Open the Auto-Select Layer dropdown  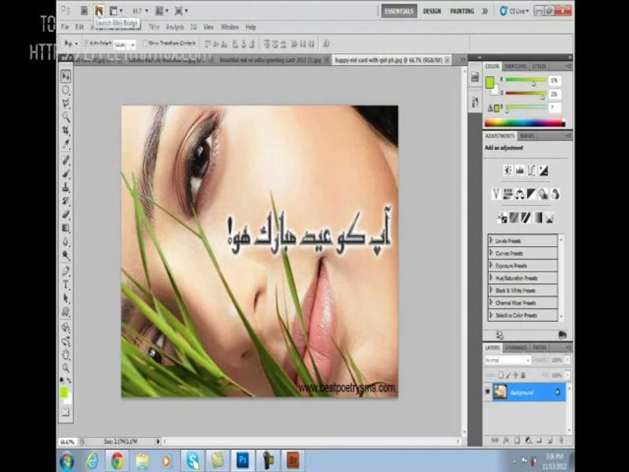pos(124,45)
